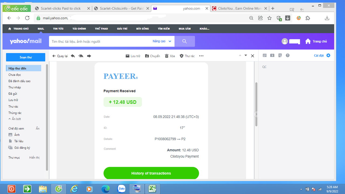Bookmark this page with the star icon
Image resolution: width=345 pixels, height=194 pixels.
tap(270, 18)
